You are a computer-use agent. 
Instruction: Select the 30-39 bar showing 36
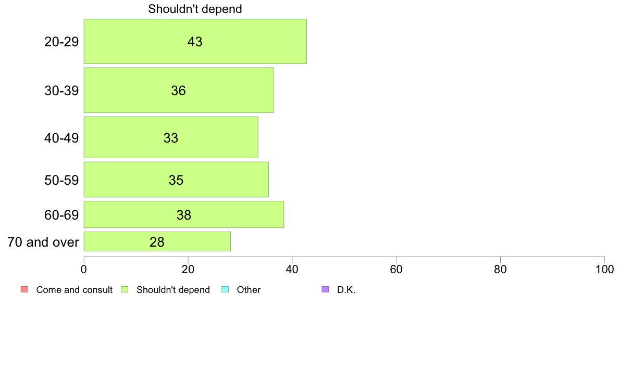(178, 91)
